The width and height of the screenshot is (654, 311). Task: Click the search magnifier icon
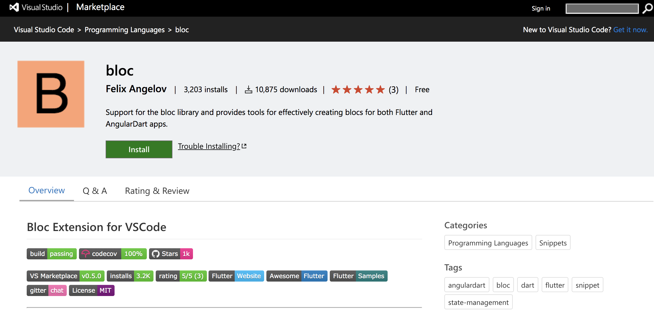coord(648,9)
